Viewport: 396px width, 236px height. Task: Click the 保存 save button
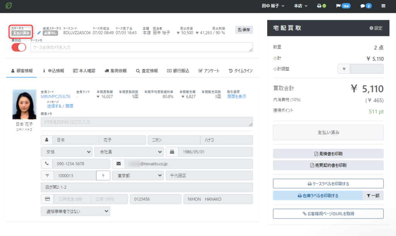244,30
